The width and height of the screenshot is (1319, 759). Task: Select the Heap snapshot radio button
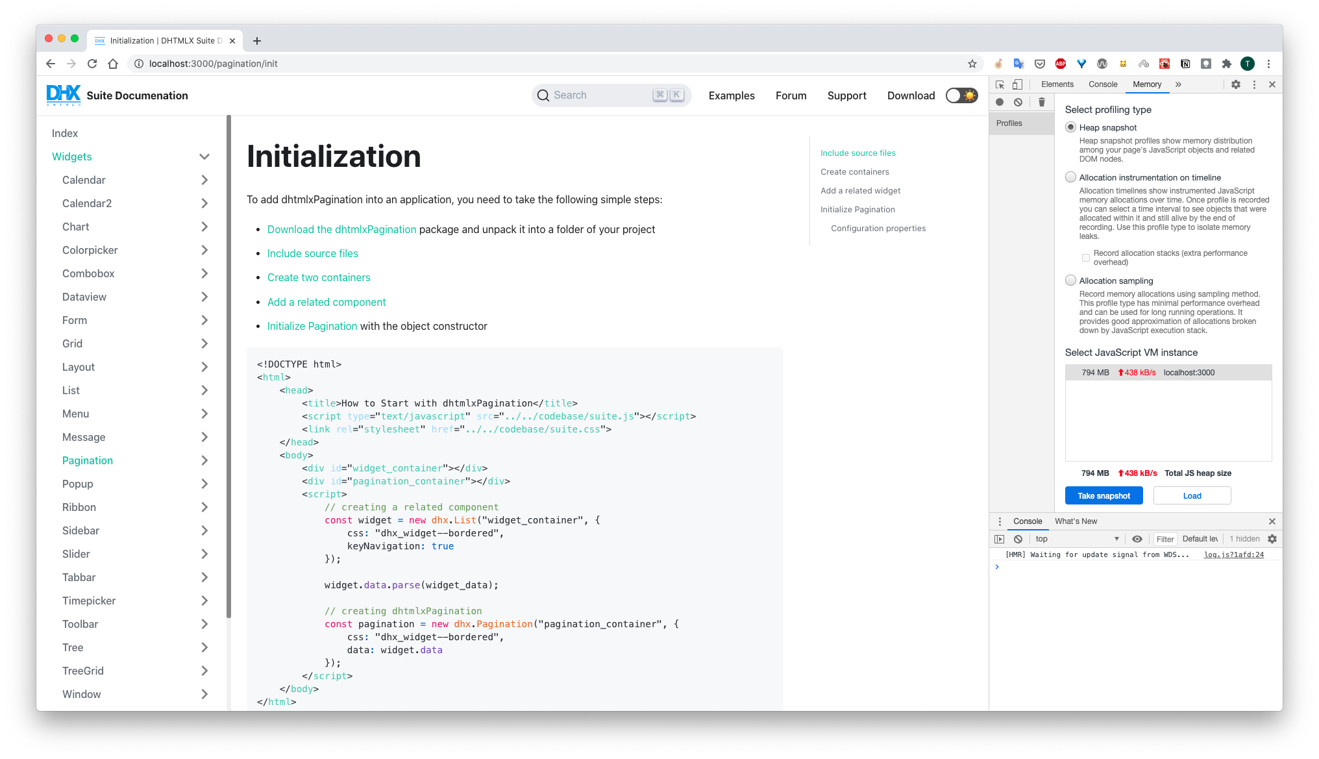coord(1071,127)
